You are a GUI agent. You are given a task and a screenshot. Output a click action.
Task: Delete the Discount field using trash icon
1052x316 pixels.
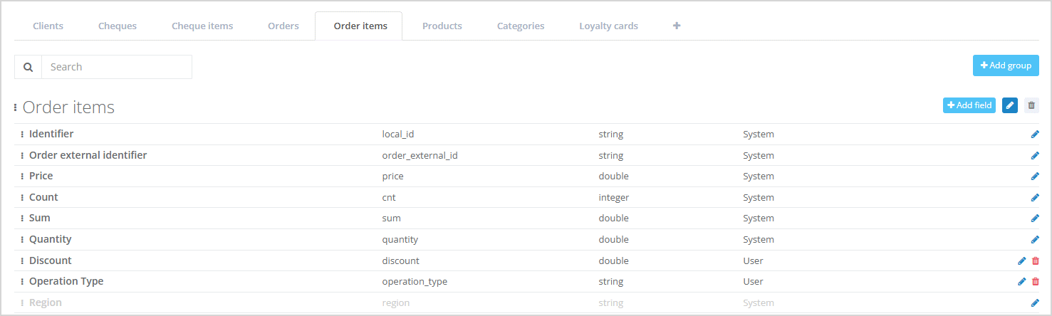(x=1036, y=261)
